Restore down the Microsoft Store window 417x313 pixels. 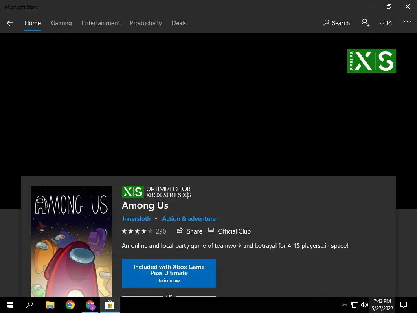389,7
